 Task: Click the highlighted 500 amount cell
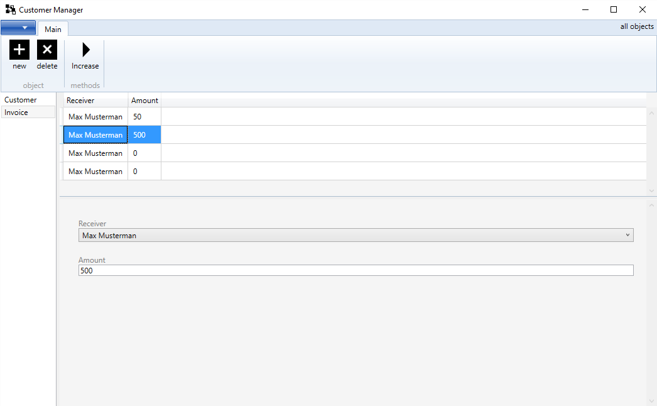point(144,135)
